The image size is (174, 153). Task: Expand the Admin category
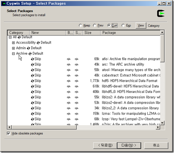[13, 48]
